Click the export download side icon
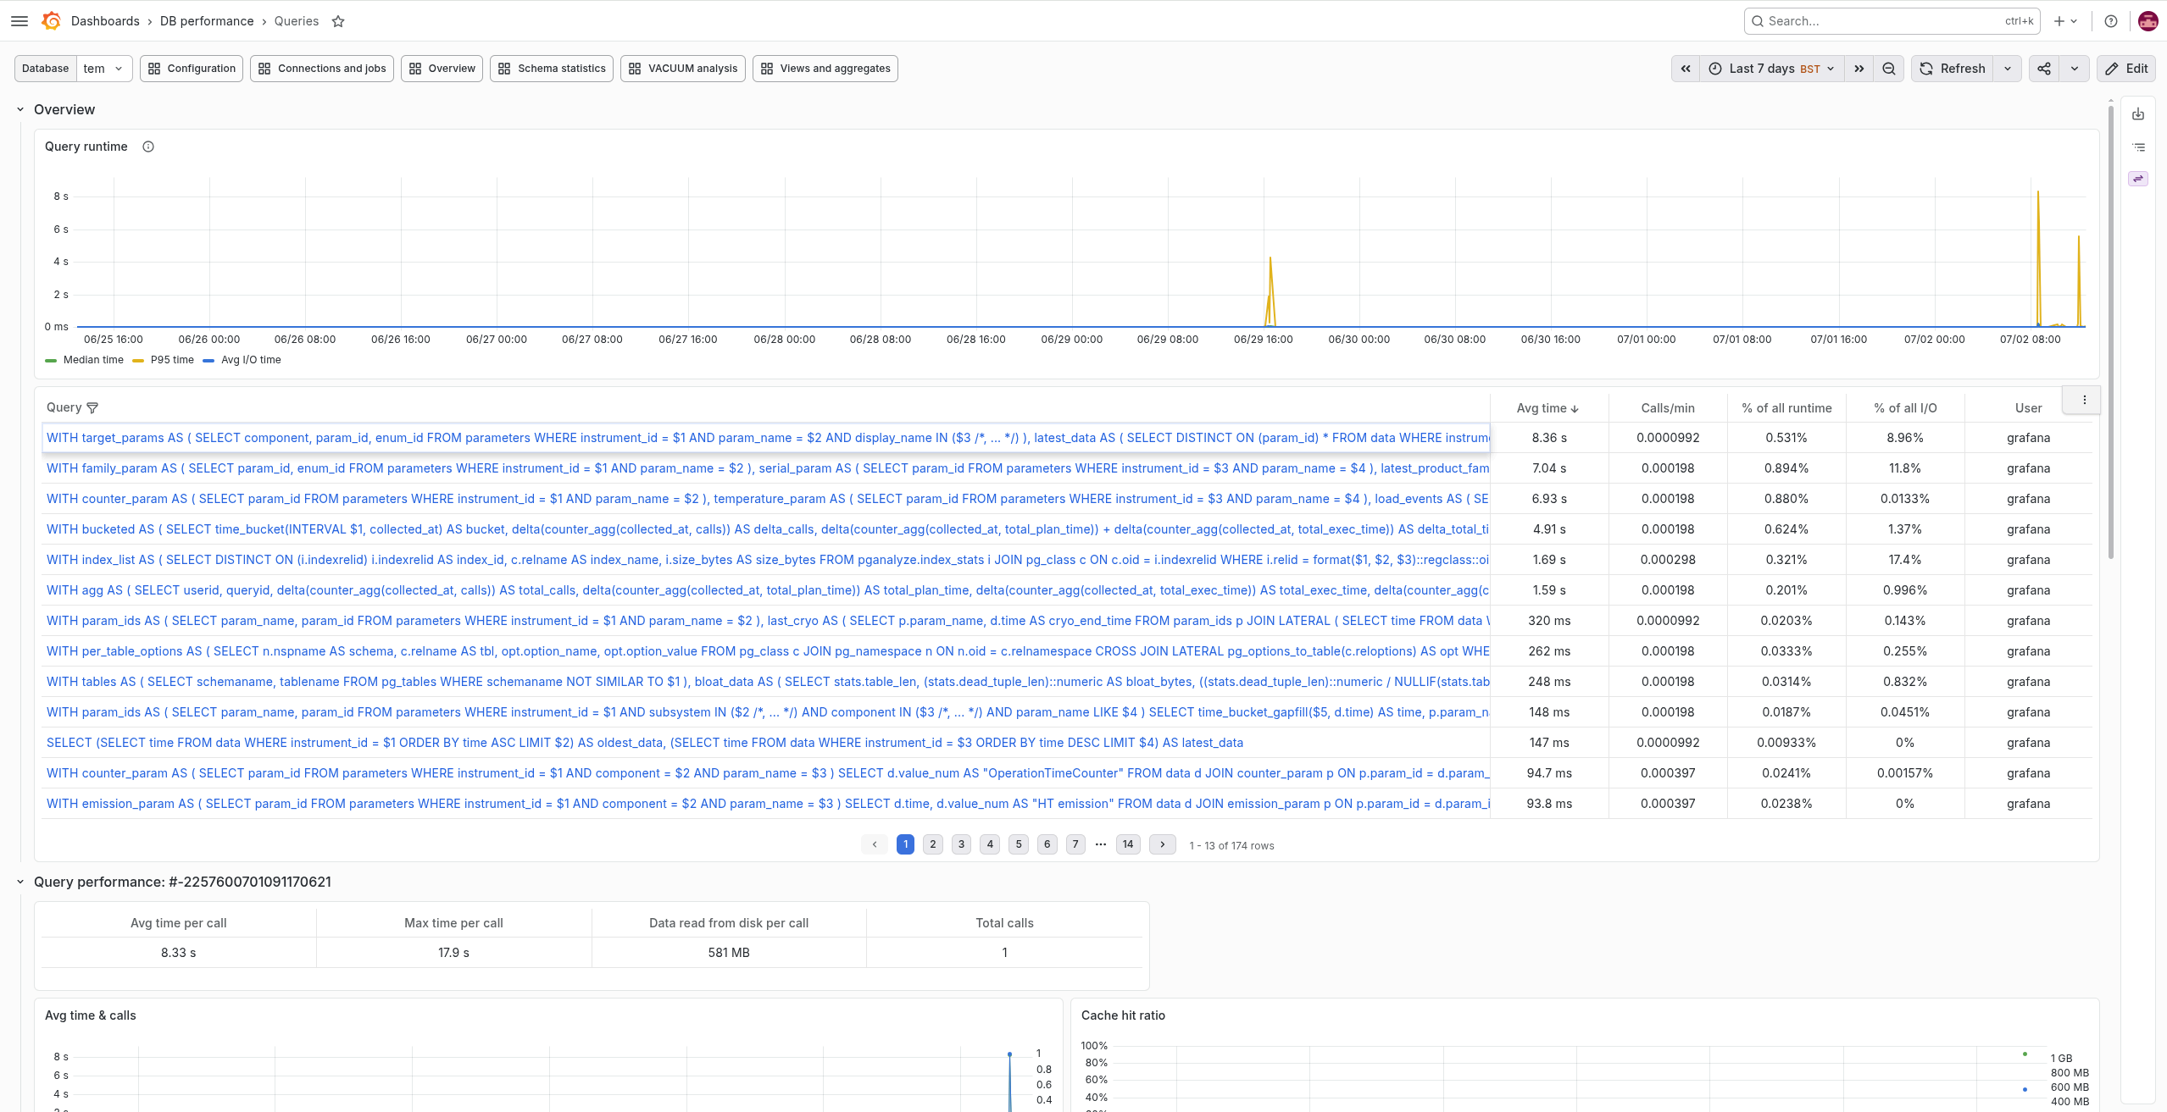Viewport: 2167px width, 1112px height. (2138, 114)
